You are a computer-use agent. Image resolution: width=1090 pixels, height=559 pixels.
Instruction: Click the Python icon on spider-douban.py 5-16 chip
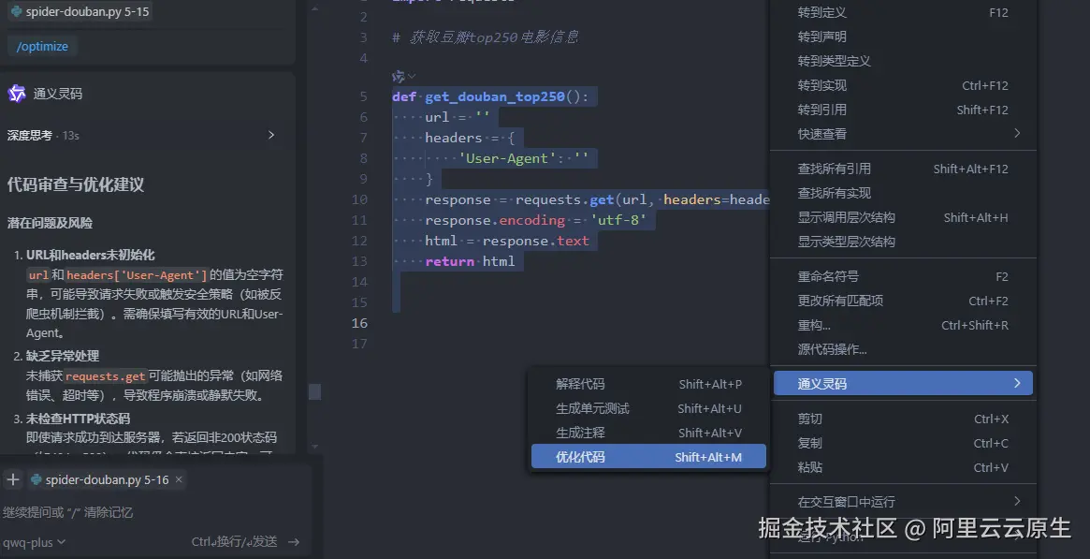pyautogui.click(x=36, y=479)
